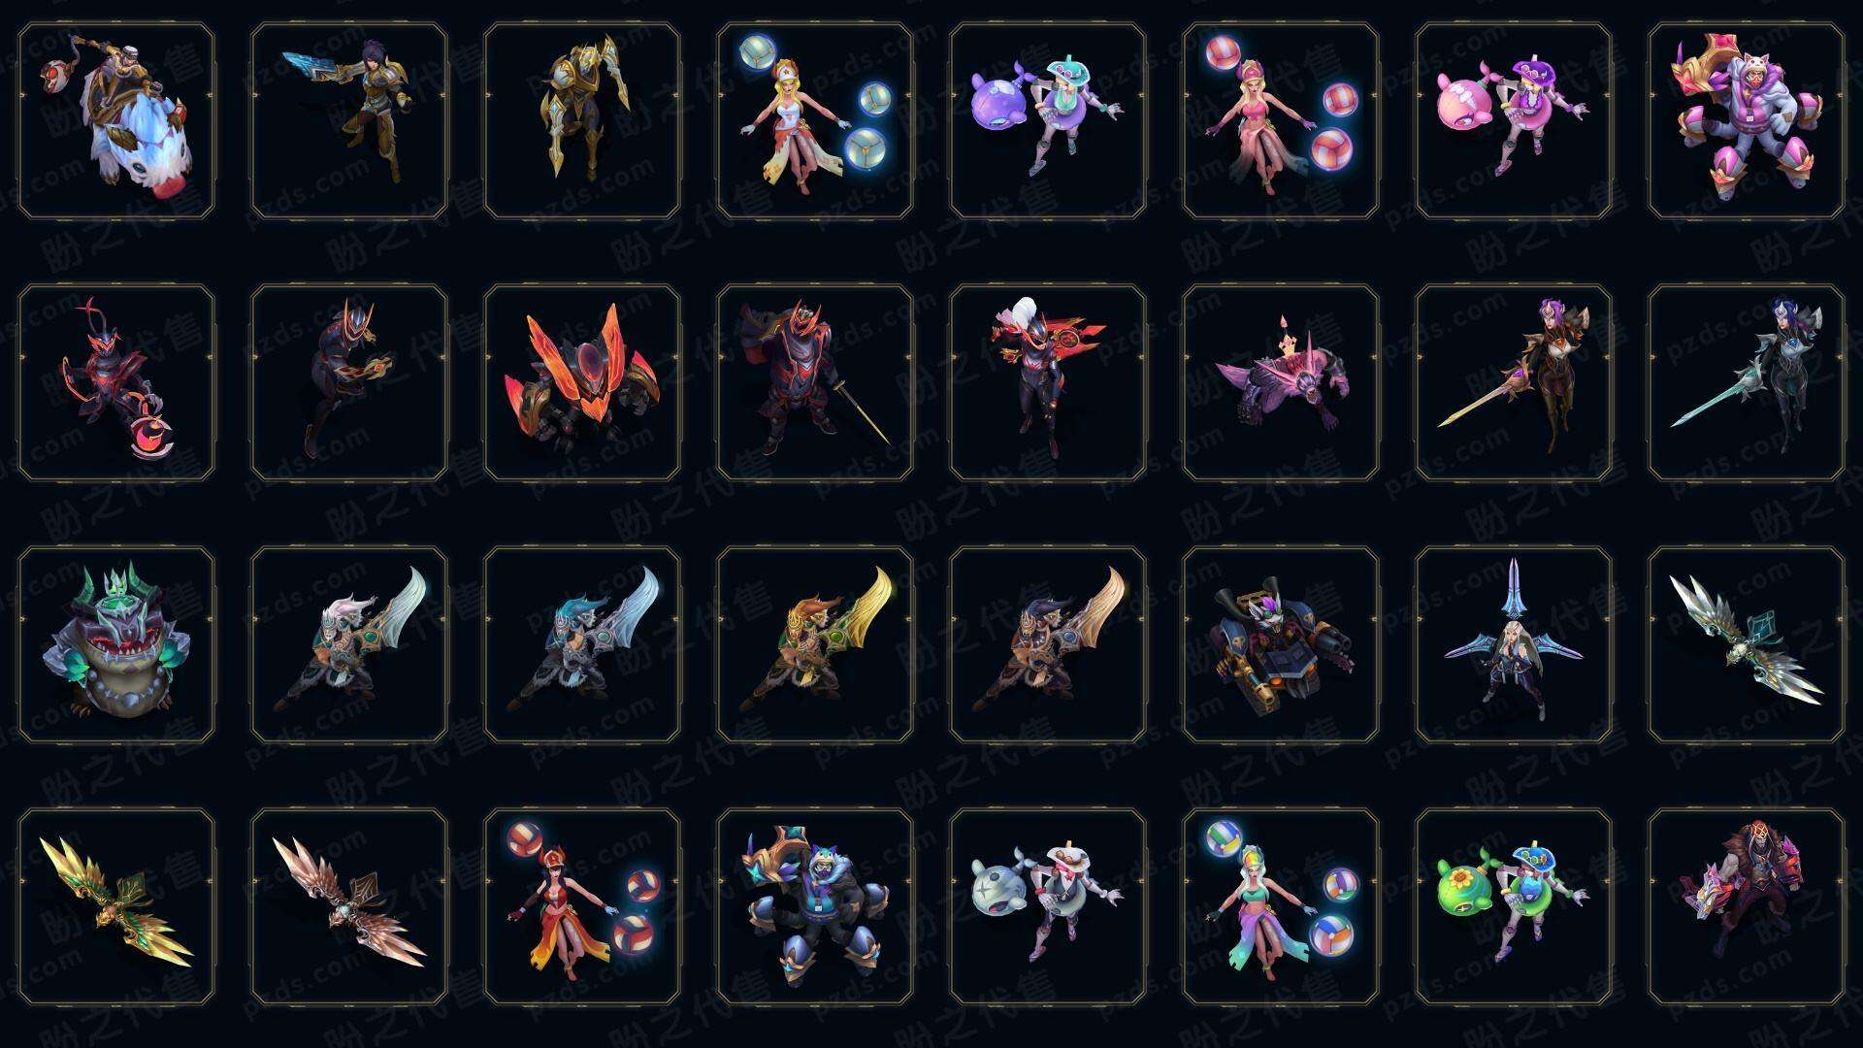Select the green-horned toad monster skin
The image size is (1863, 1048).
click(x=116, y=644)
